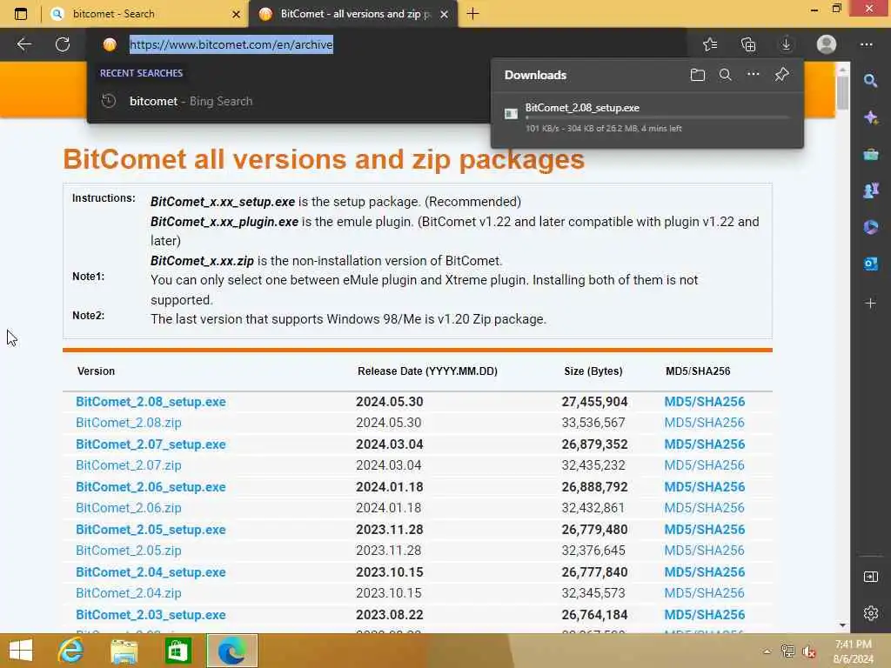Download BitComet_2.03_setup.exe link
Screen dimensions: 891x668
[151, 615]
